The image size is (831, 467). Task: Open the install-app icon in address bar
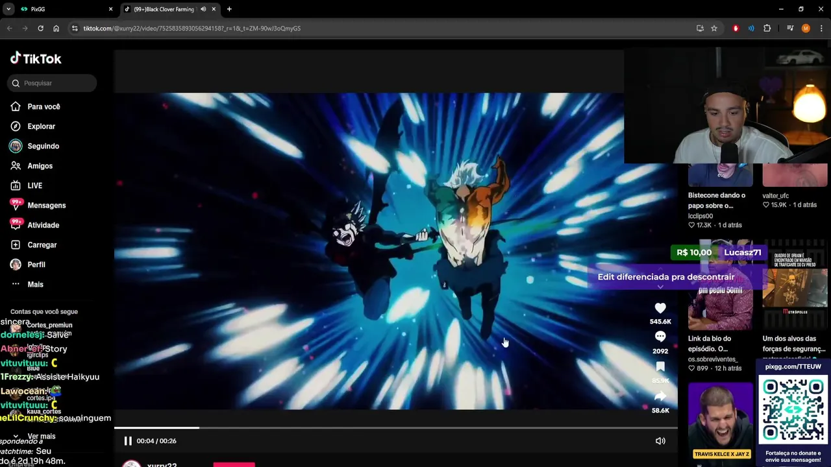tap(700, 29)
